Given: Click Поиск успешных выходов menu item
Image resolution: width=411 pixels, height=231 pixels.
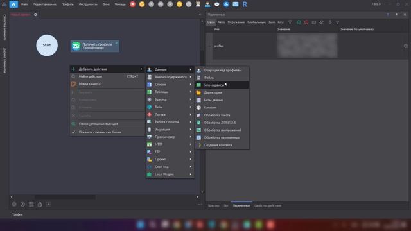Looking at the screenshot, I should 107,124.
